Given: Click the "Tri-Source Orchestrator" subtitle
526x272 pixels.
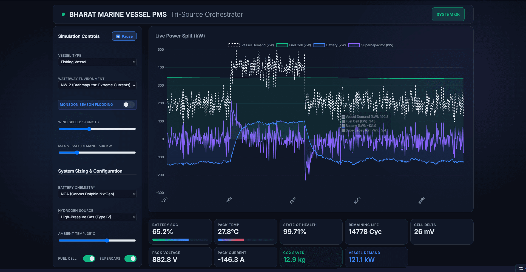Looking at the screenshot, I should 207,15.
